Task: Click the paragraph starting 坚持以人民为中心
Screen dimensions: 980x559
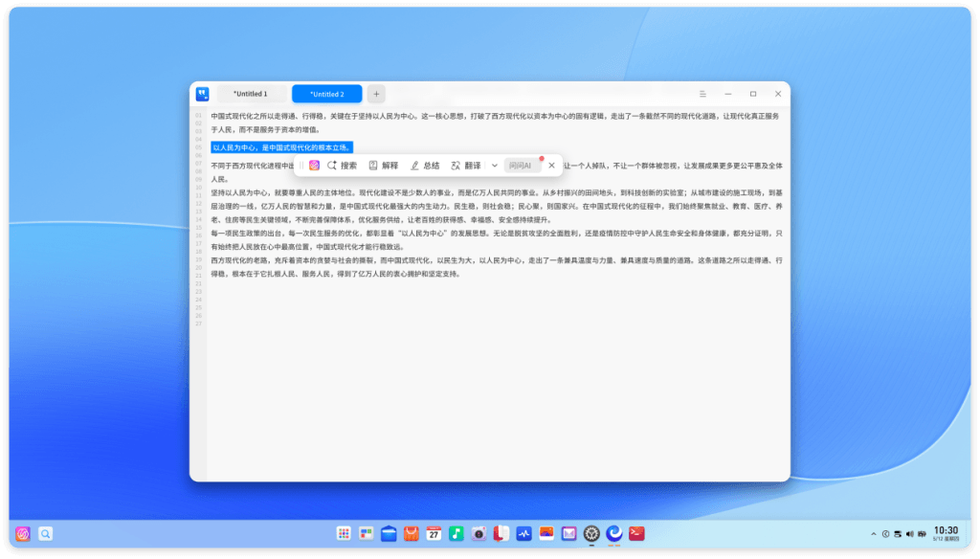Action: click(497, 207)
